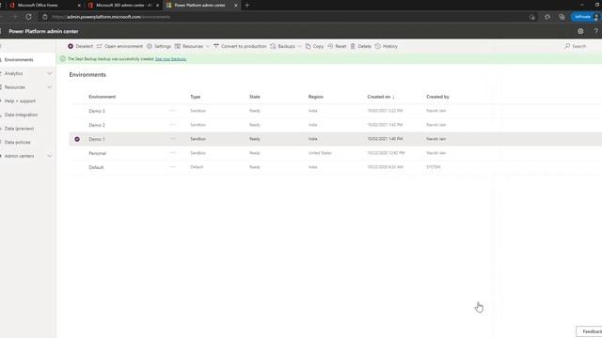Uncheck the Demo 1 row selection circle
The image size is (602, 338).
pos(77,139)
